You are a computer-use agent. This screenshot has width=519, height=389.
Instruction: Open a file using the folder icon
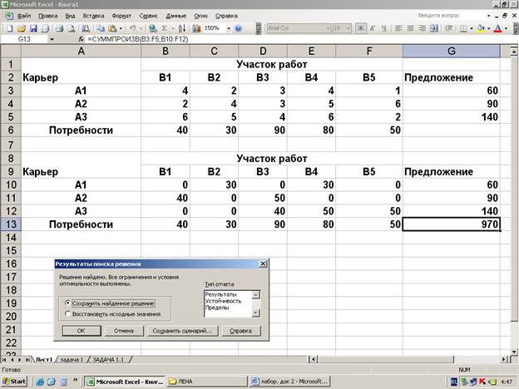(21, 29)
